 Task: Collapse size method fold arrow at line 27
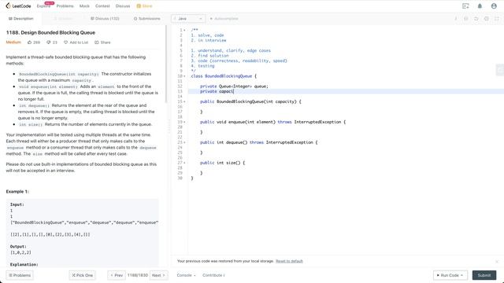[x=184, y=163]
